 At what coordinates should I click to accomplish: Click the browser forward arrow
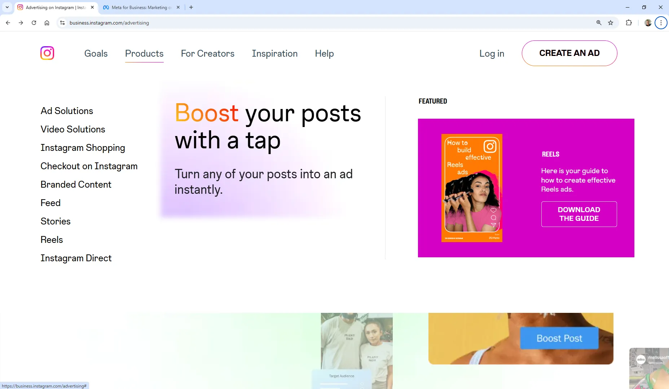coord(21,23)
